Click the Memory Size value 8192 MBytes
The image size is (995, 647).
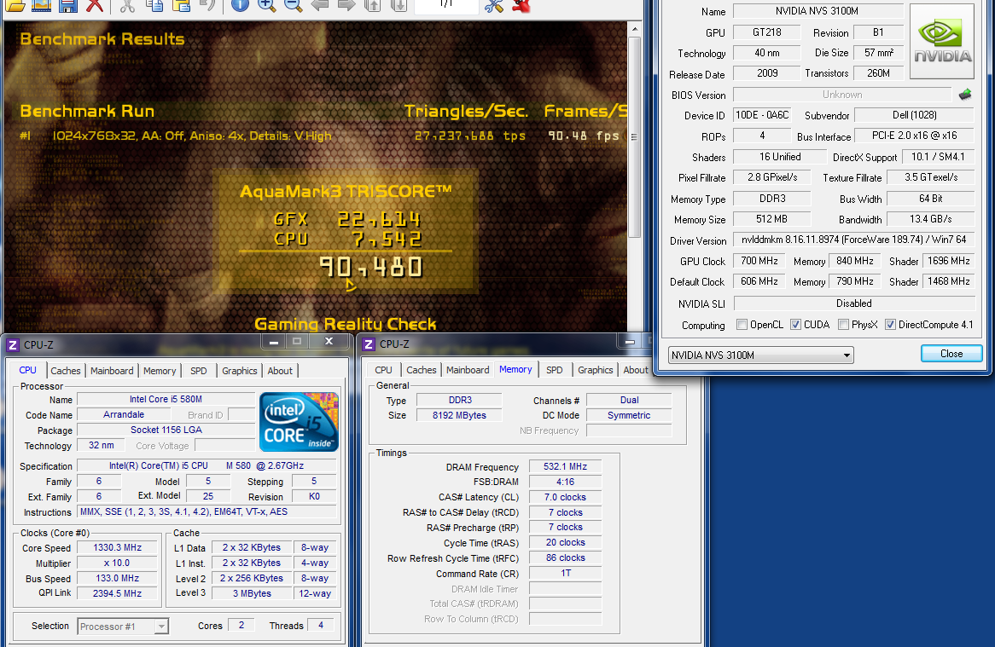click(x=459, y=416)
